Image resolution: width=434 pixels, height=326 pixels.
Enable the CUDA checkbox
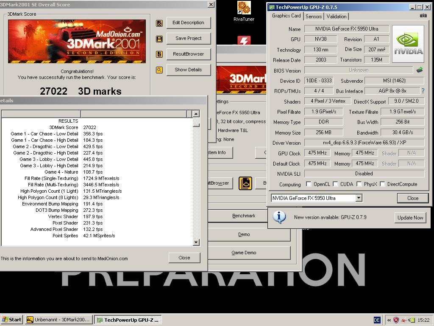click(335, 184)
